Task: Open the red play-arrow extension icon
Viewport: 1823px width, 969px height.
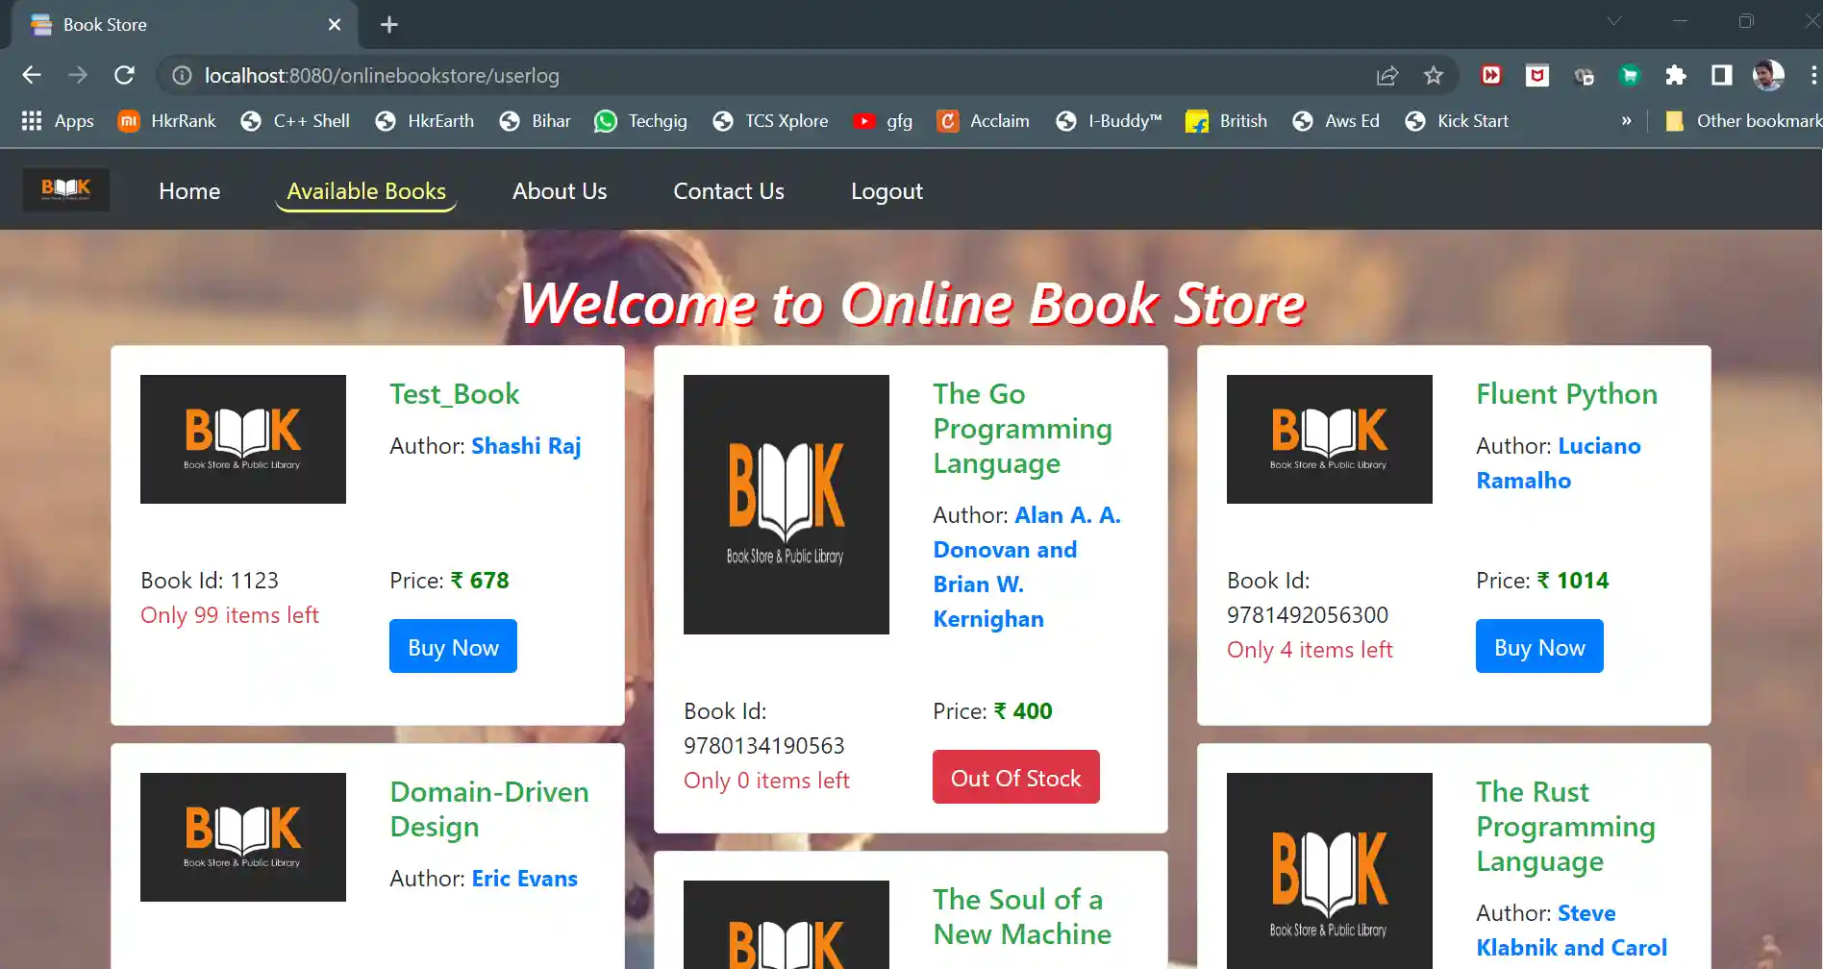Action: point(1491,75)
